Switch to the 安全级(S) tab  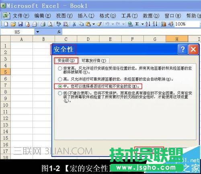(x=66, y=61)
